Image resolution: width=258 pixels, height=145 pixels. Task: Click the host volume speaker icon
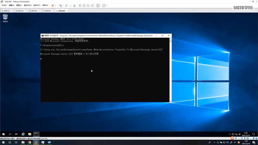[x=227, y=142]
